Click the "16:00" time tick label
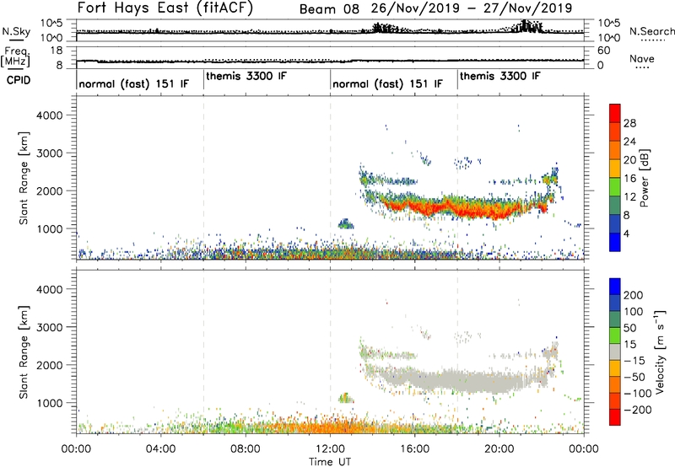This screenshot has height=467, width=675. point(414,449)
